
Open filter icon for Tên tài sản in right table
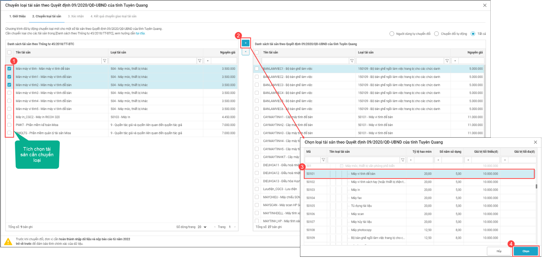352,61
